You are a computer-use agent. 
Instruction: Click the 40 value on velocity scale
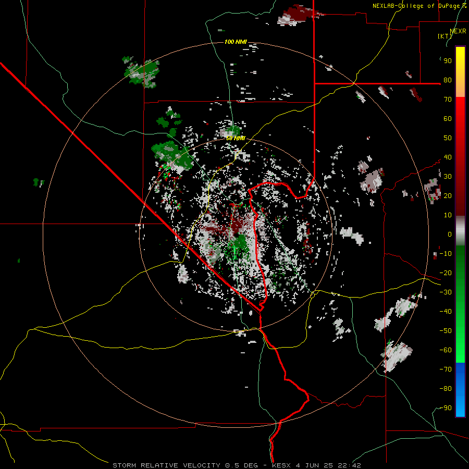tap(448, 157)
